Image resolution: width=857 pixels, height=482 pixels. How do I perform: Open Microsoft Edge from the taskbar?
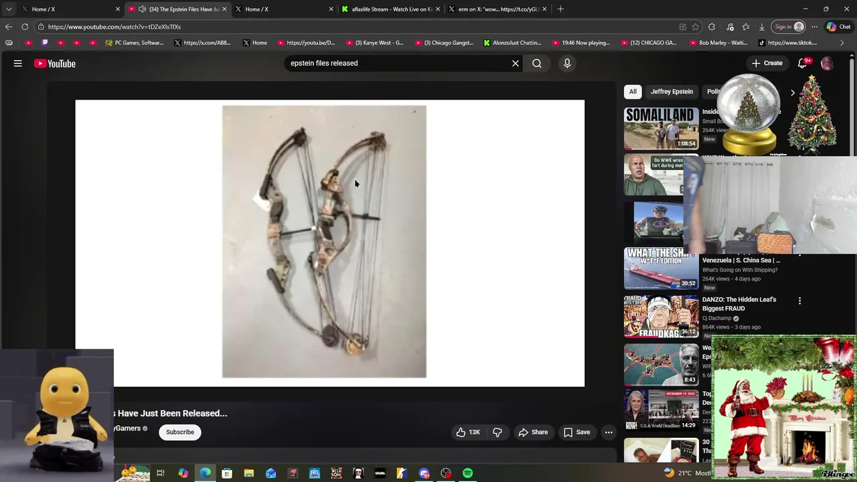[205, 473]
